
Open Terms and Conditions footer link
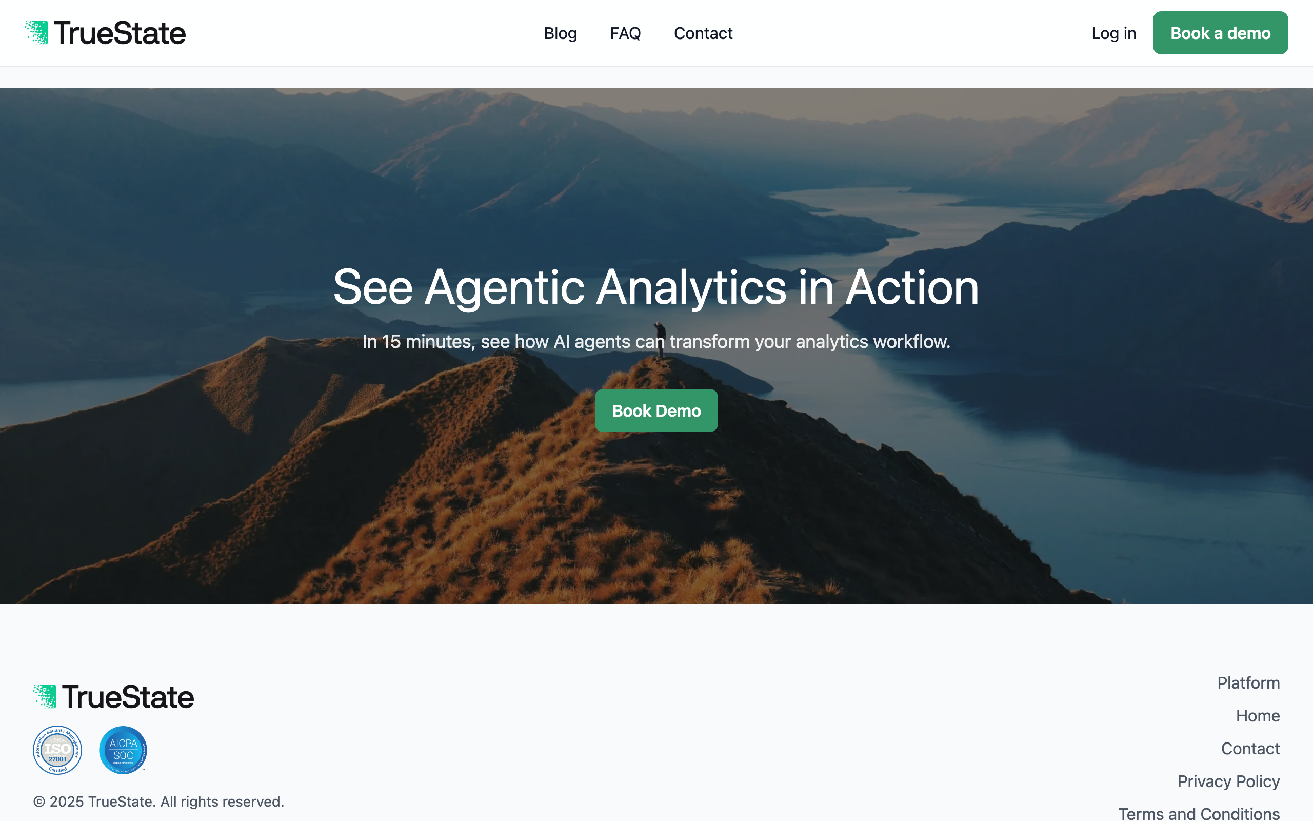[1199, 813]
